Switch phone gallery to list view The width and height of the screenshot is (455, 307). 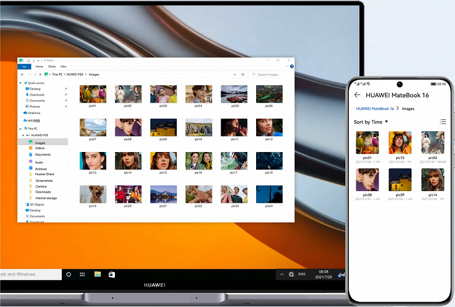(443, 122)
